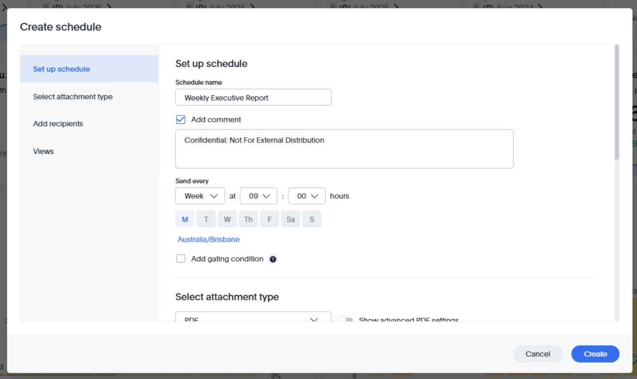Screen dimensions: 637x379
Task: Select the Set up schedule section
Action: click(x=61, y=69)
